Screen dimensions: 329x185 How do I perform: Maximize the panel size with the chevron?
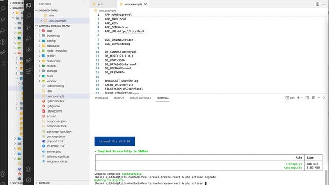tap(319, 98)
